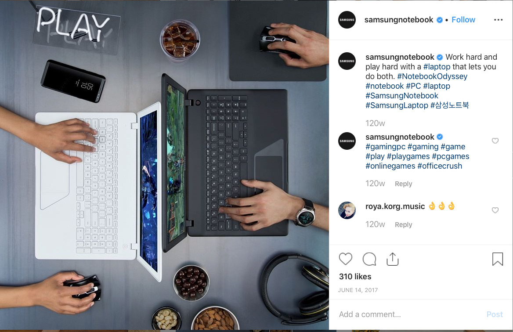Reply to roya.korg.music's comment

(x=403, y=225)
